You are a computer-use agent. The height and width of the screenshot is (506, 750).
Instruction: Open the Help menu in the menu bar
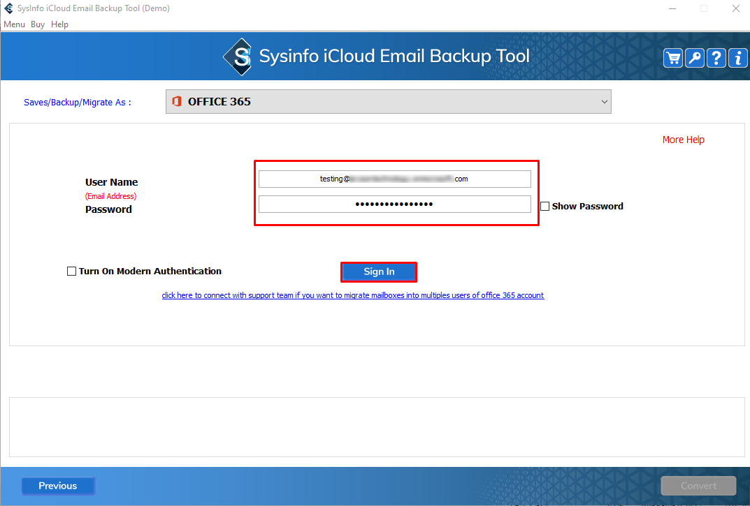click(60, 24)
